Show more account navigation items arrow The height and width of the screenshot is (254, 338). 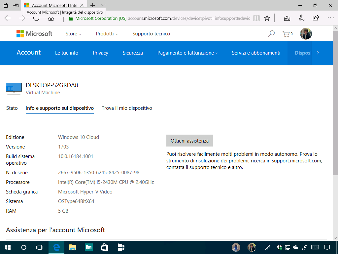[x=318, y=53]
